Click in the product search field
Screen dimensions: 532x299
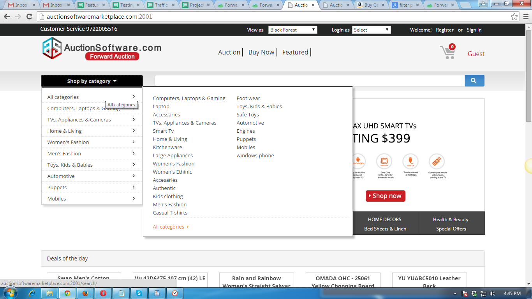(x=310, y=81)
